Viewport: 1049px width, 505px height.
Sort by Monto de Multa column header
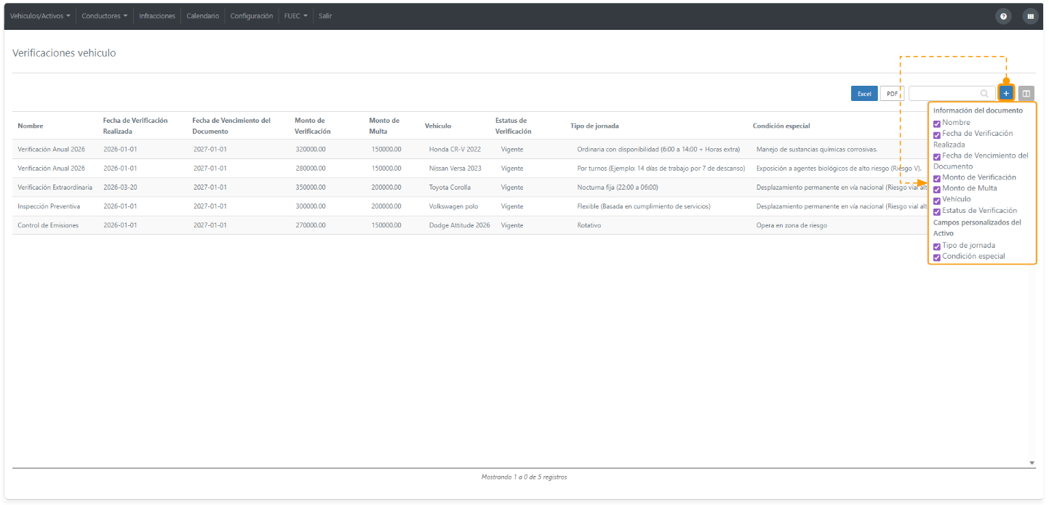(x=384, y=126)
